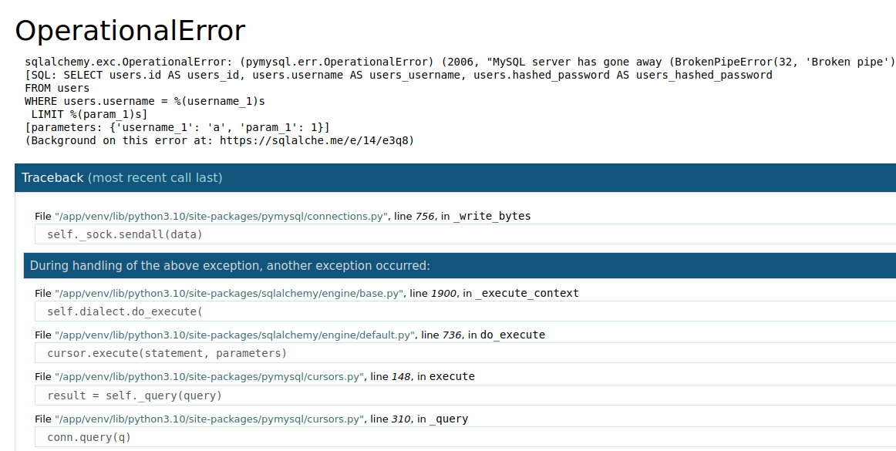Image resolution: width=896 pixels, height=451 pixels.
Task: Click the SQL SELECT users.id statement line
Action: (x=399, y=75)
